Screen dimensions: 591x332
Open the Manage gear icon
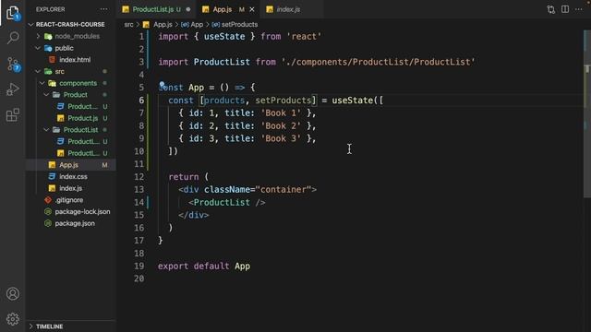click(13, 319)
